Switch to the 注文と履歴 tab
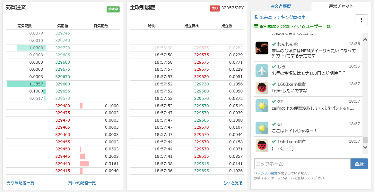Image resolution: width=374 pixels, height=192 pixels. [281, 6]
